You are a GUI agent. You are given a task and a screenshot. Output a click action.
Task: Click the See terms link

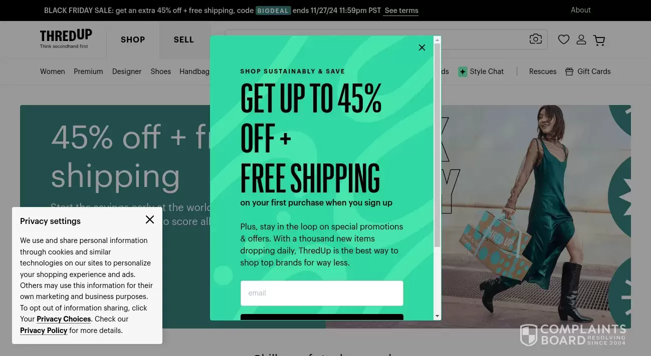(401, 10)
